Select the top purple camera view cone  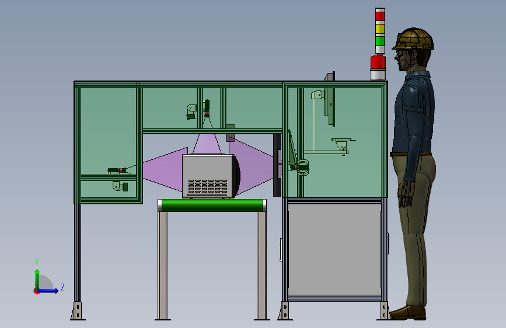(x=207, y=144)
